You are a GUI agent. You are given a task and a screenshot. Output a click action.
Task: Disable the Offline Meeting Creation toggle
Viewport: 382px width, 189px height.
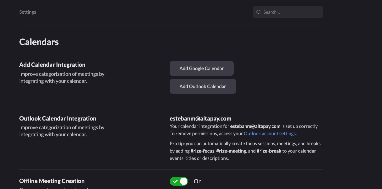pos(179,181)
